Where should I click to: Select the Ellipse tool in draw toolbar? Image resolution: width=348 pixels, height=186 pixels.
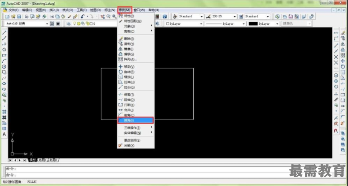(x=4, y=84)
